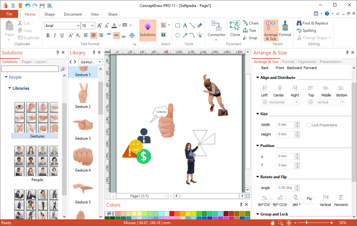Click Align Top in Align and Distribute

tap(311, 91)
